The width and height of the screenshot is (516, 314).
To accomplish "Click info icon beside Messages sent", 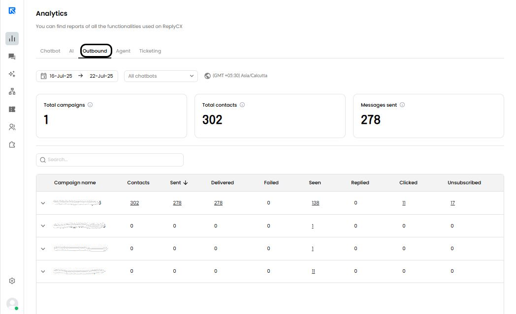I will click(x=402, y=105).
